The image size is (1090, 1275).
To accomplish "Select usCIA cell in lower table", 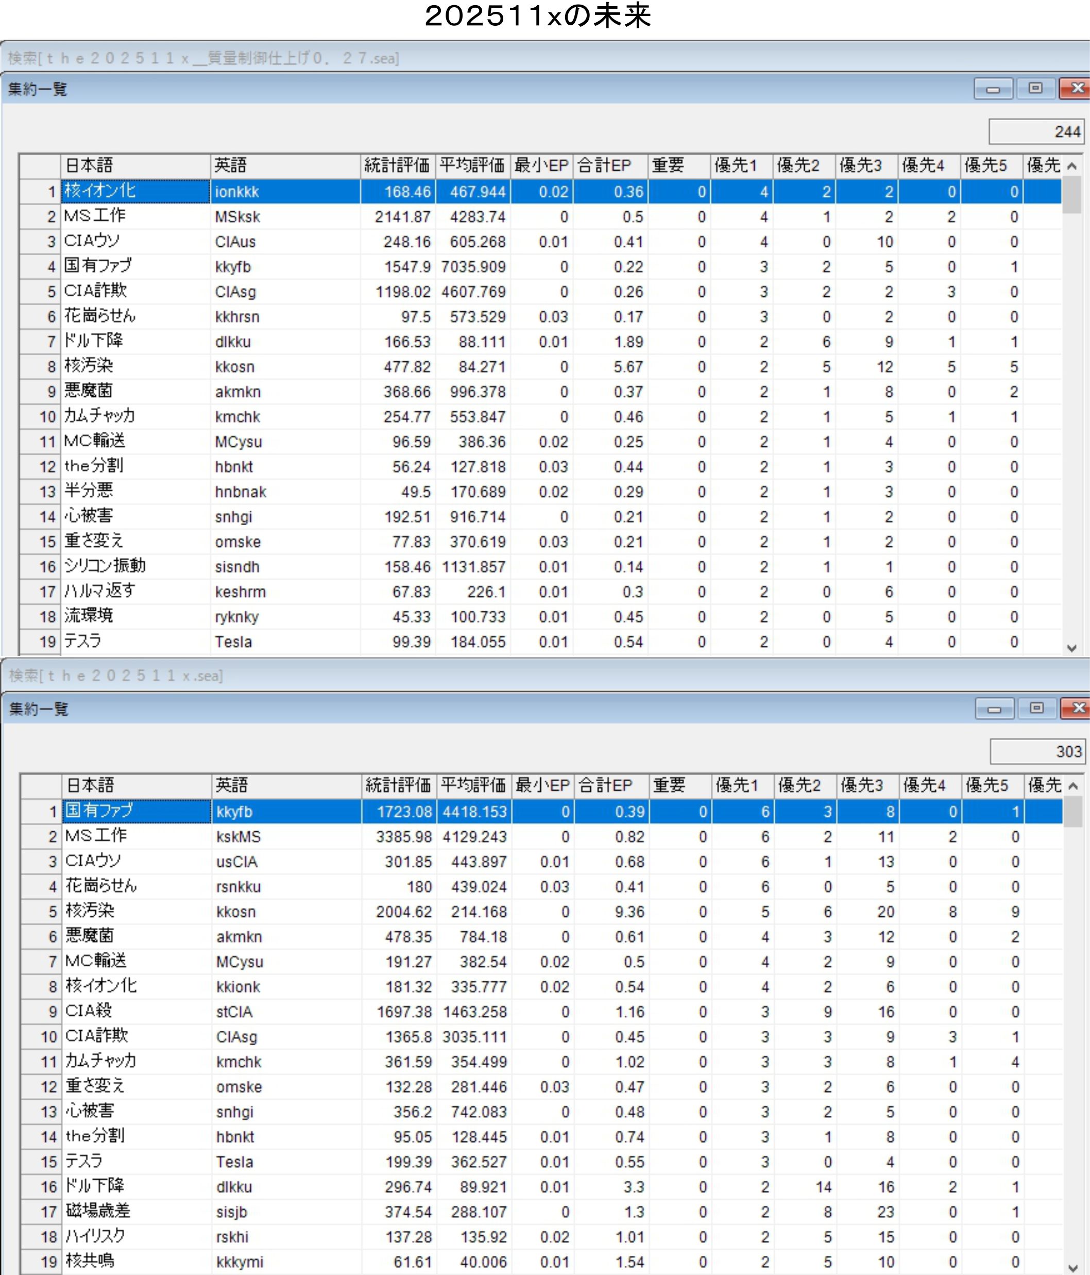I will pos(286,862).
